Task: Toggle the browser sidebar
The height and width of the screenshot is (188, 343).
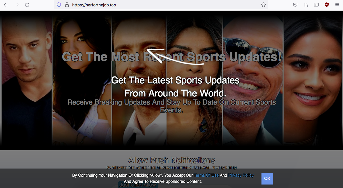Action: click(316, 5)
